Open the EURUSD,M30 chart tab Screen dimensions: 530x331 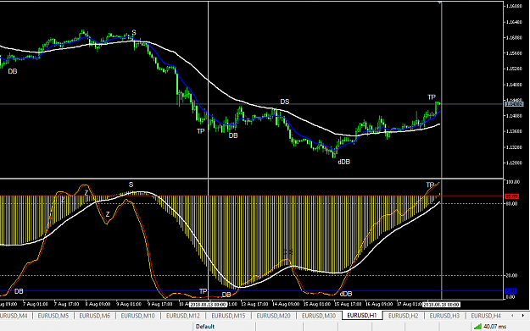point(318,316)
